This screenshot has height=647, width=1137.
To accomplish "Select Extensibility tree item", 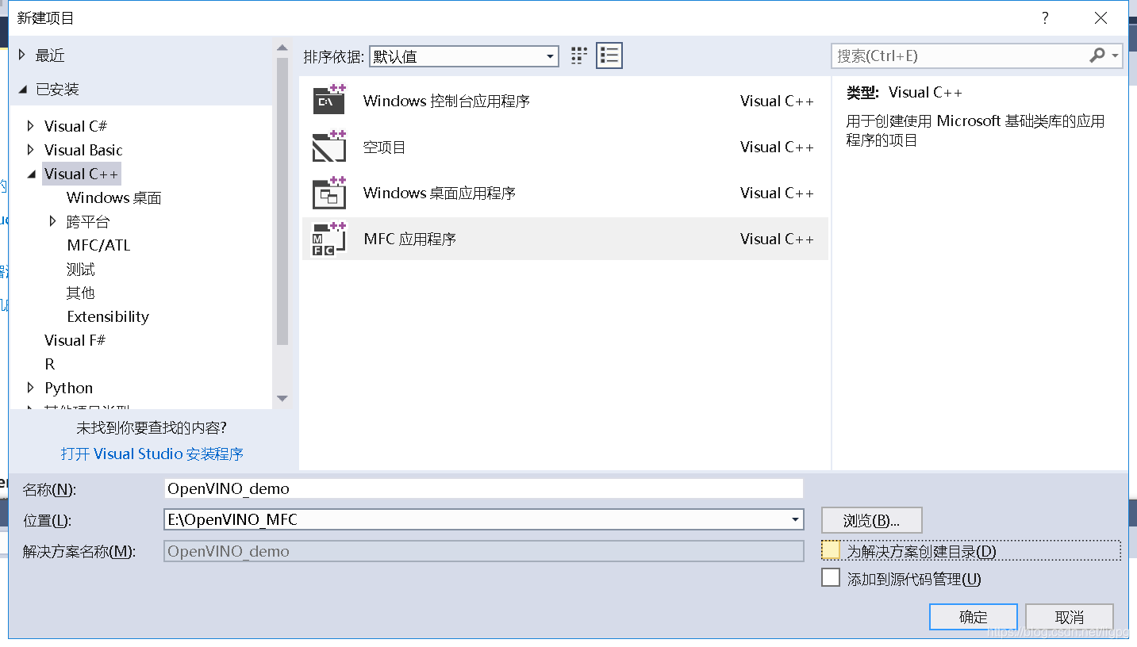I will (108, 316).
